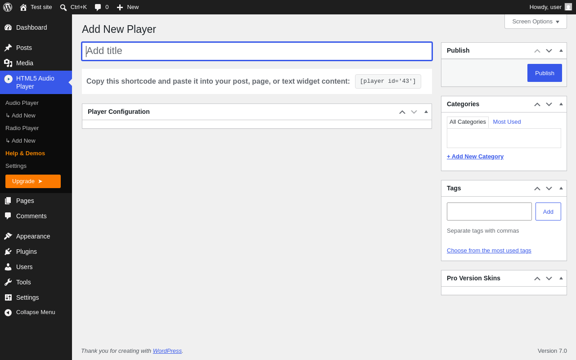Switch to the Most Used categories tab

pyautogui.click(x=507, y=122)
